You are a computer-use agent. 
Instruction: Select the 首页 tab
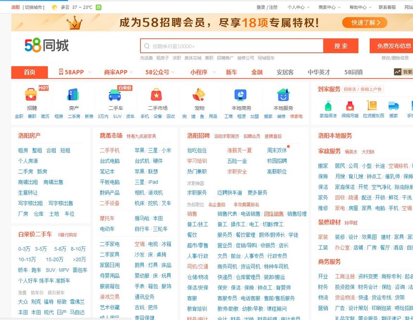(29, 72)
